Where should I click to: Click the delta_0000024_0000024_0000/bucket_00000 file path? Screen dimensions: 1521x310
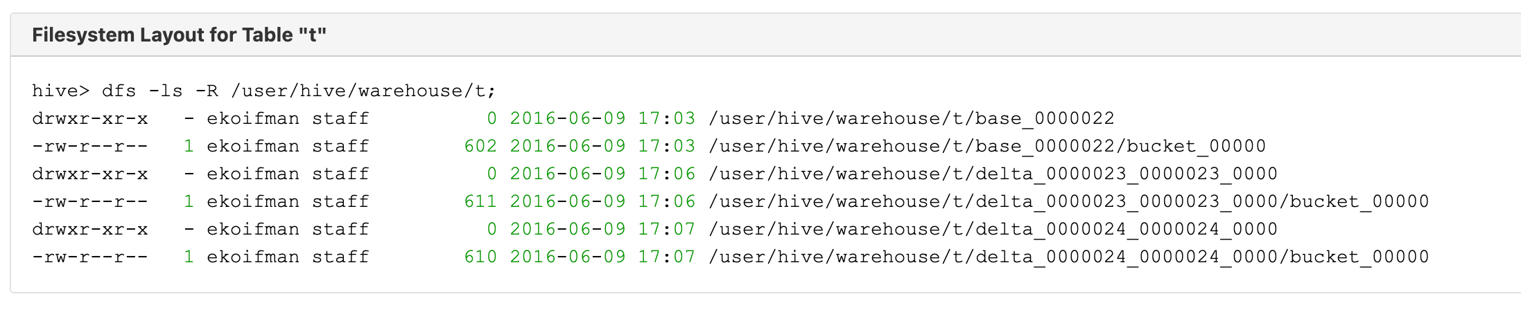tap(1068, 257)
